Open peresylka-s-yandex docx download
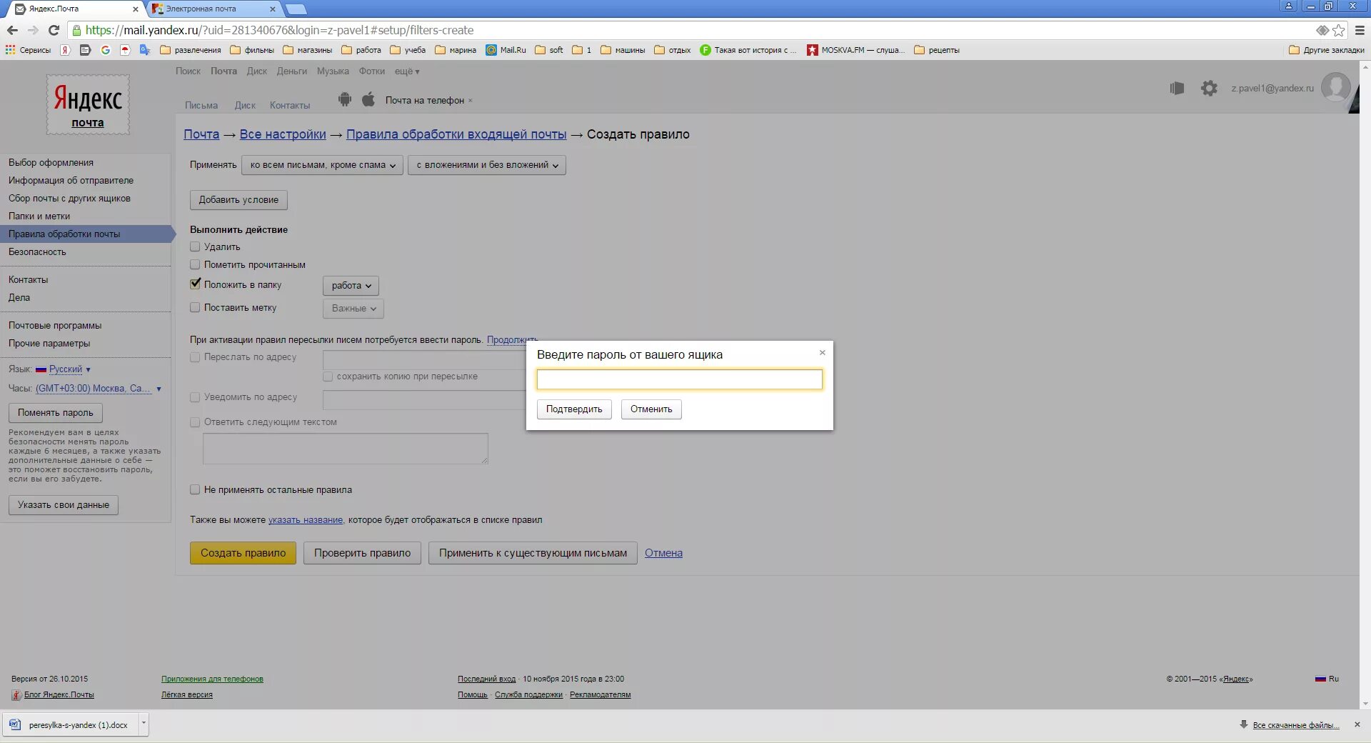 [x=70, y=724]
